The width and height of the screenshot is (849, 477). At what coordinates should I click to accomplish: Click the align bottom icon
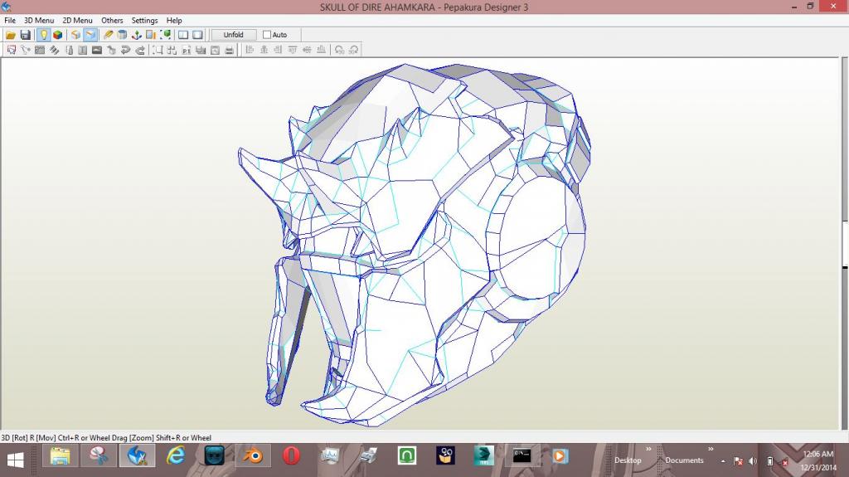[x=321, y=50]
